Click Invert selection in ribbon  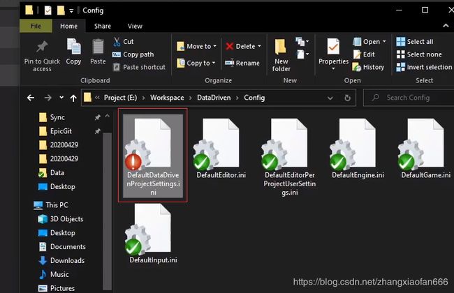pos(424,67)
